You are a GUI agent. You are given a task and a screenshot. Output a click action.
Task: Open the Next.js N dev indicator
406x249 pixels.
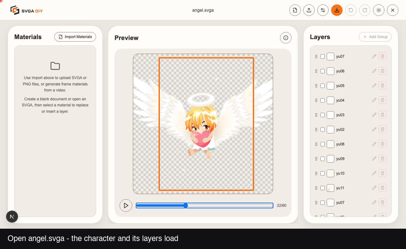click(x=12, y=217)
